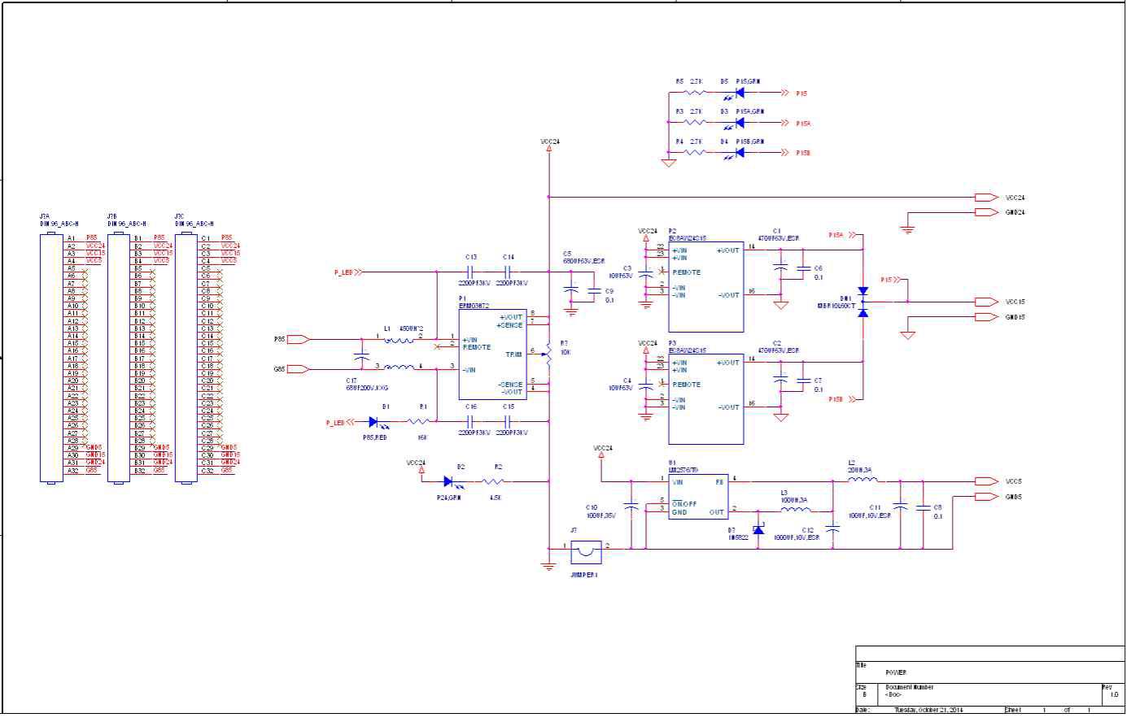This screenshot has height=722, width=1131.
Task: Select the P1 EPM03672 module body
Action: tap(492, 354)
